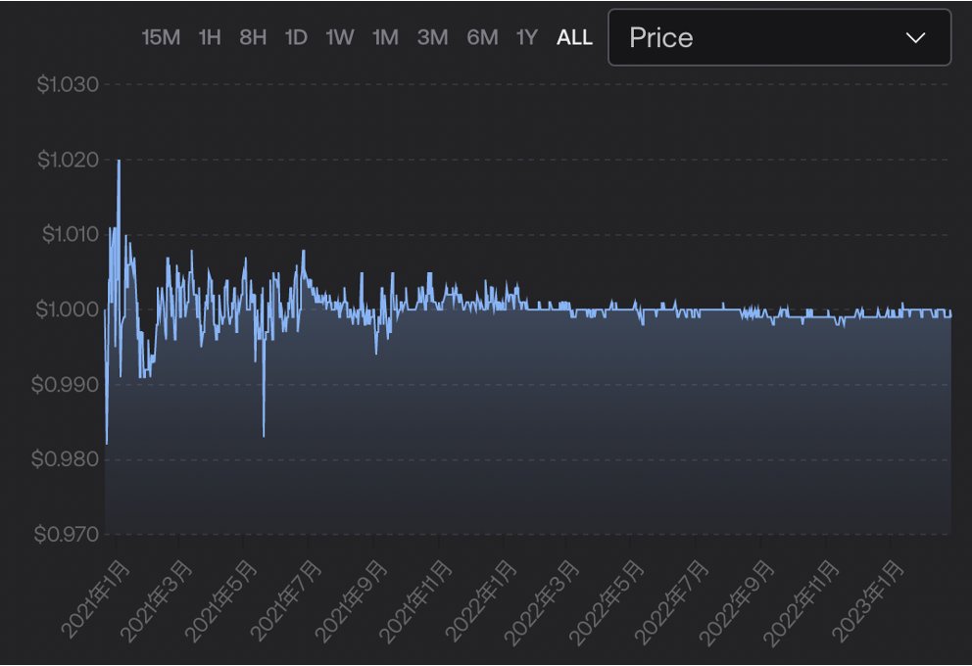The height and width of the screenshot is (666, 972).
Task: Click the $1.010 axis label
Action: click(70, 234)
